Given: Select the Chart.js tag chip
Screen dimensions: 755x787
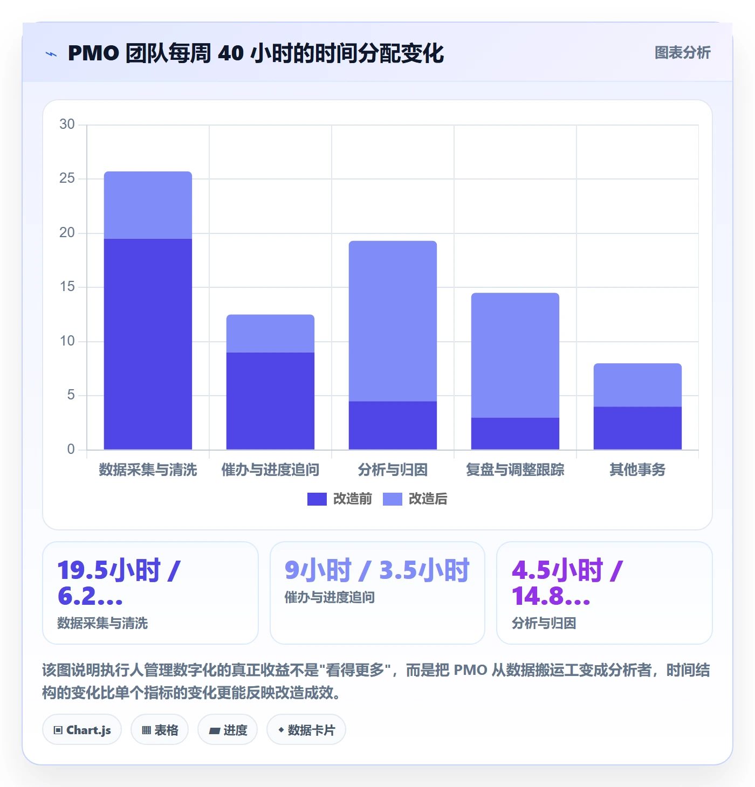Looking at the screenshot, I should click(82, 730).
